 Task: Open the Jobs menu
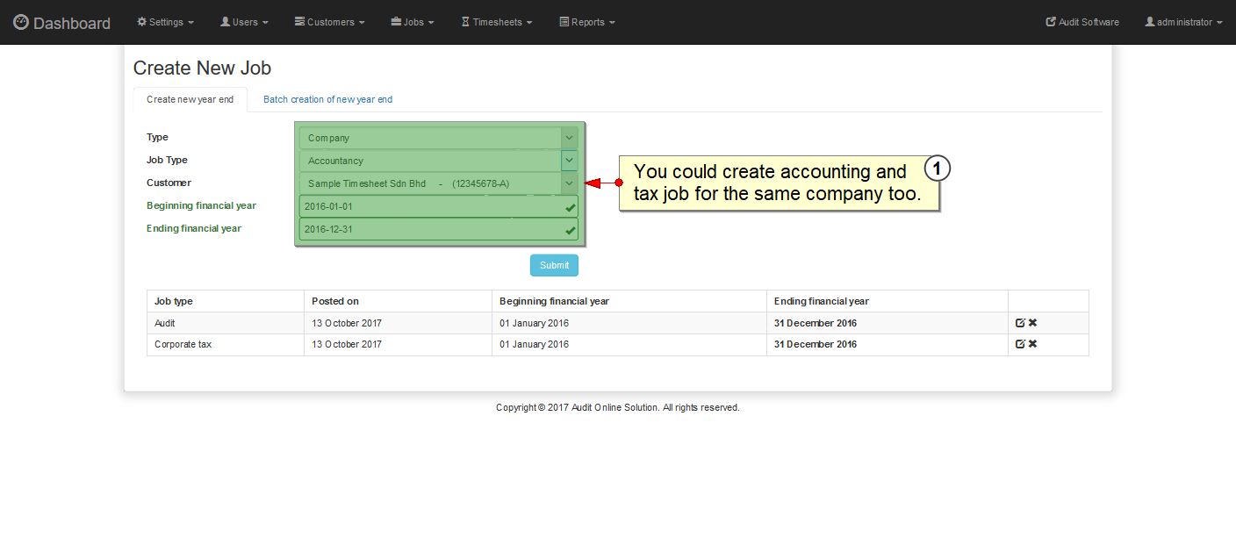click(x=413, y=22)
